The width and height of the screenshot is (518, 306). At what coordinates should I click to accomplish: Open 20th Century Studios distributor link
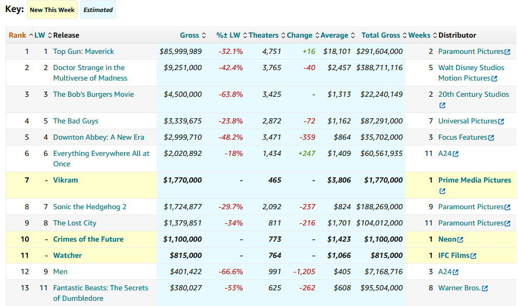pyautogui.click(x=474, y=94)
